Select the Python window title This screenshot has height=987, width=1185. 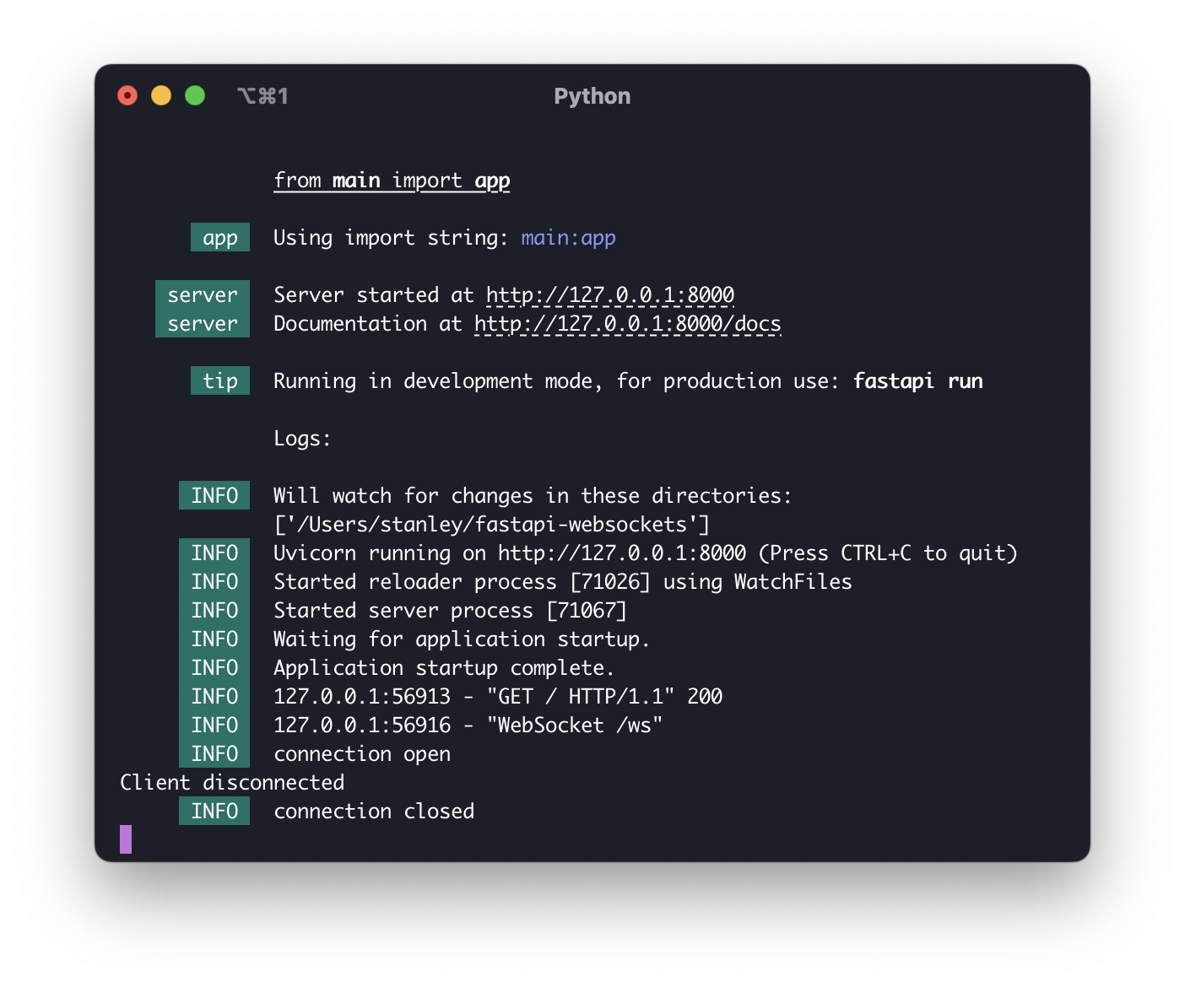(592, 95)
